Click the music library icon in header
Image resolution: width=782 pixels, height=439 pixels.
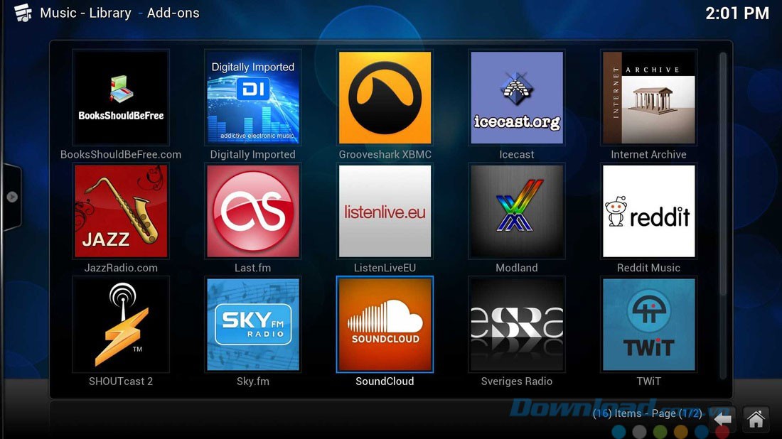point(23,13)
